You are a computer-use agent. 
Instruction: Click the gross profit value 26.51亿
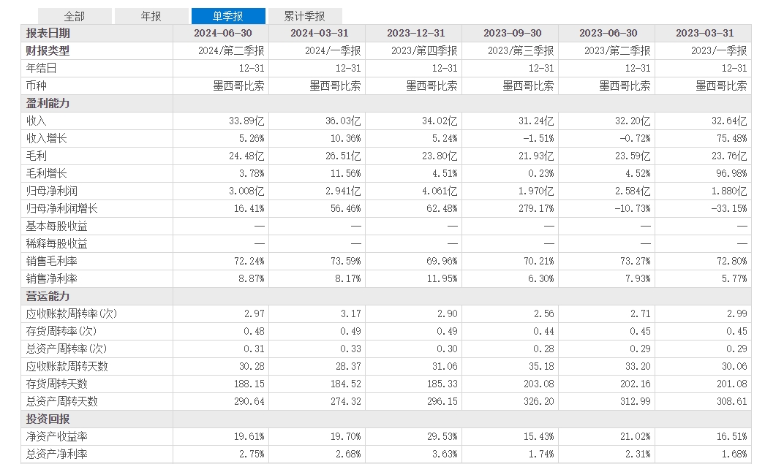point(344,156)
